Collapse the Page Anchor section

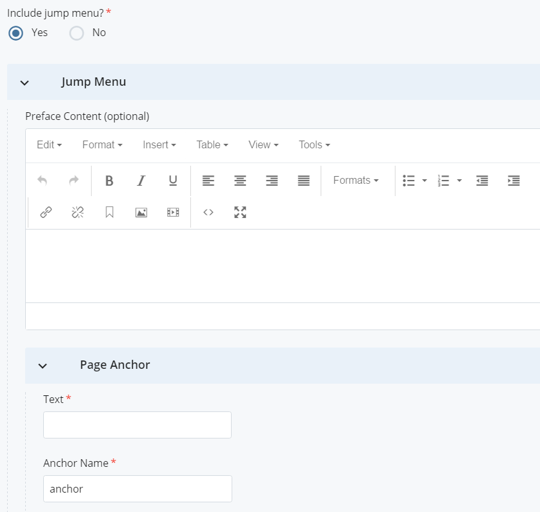(x=43, y=366)
